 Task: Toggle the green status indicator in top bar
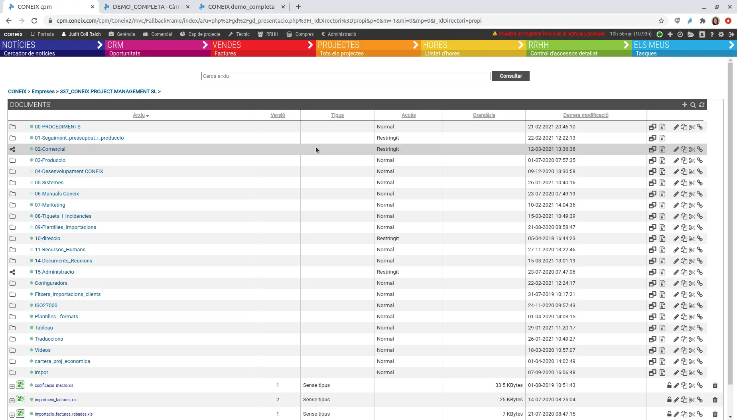[660, 34]
